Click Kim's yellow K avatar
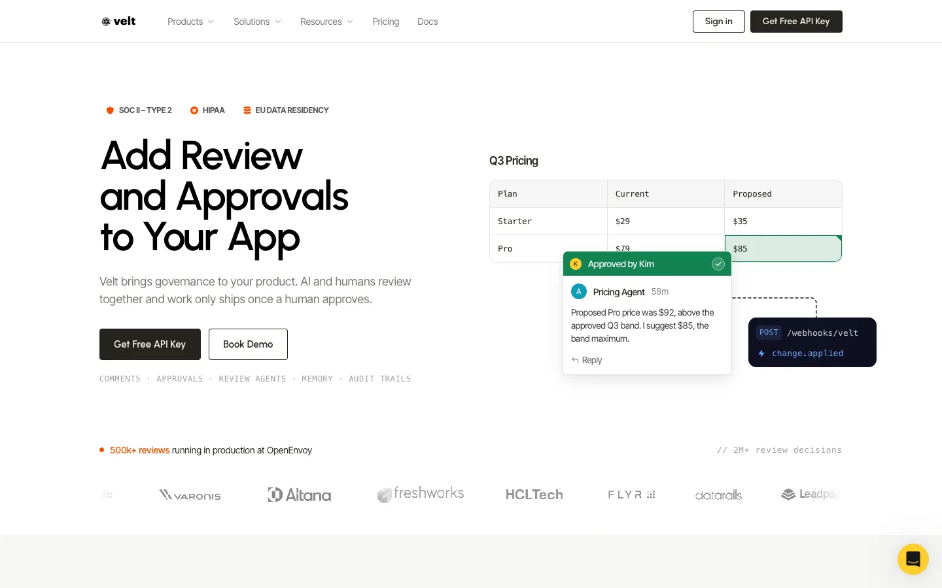This screenshot has width=942, height=588. [576, 264]
